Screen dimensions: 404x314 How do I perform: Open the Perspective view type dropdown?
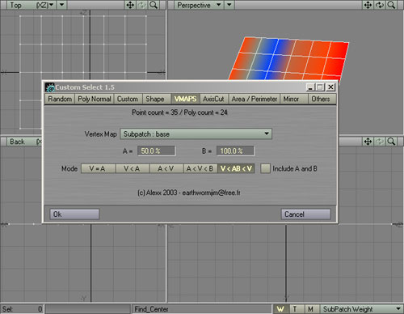[x=199, y=5]
